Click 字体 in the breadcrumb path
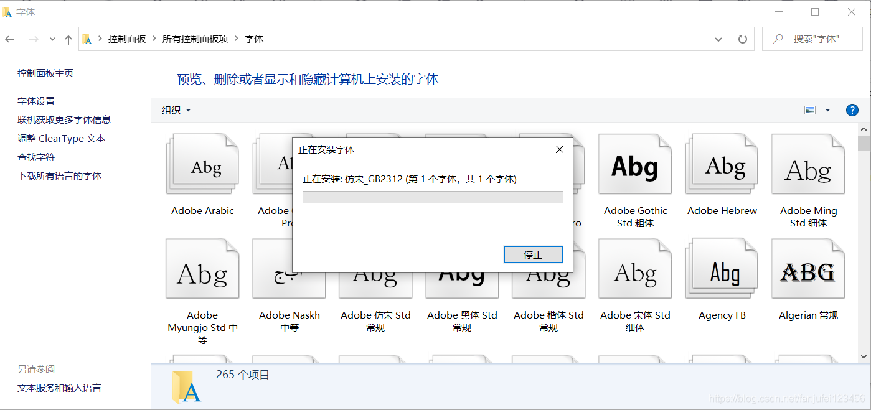The height and width of the screenshot is (410, 871). [x=254, y=39]
